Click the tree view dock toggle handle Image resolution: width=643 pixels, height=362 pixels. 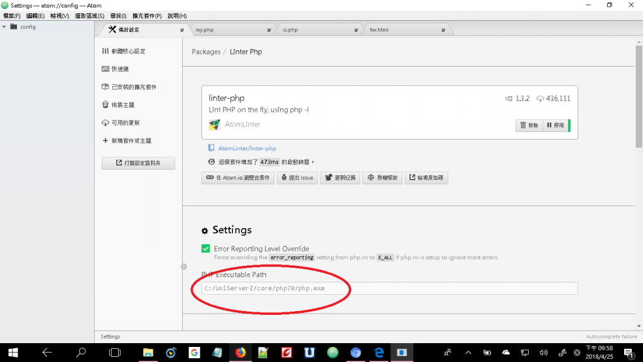pos(184,266)
